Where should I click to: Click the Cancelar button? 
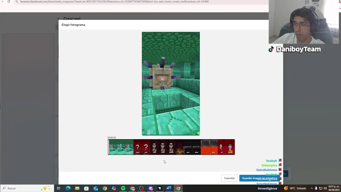click(229, 178)
